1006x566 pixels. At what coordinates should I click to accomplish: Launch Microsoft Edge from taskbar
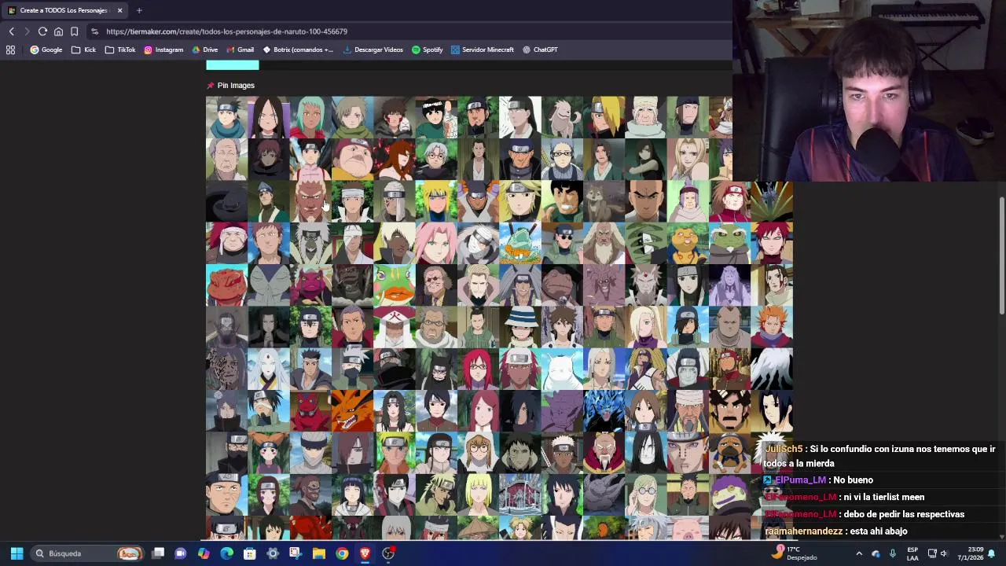[x=226, y=553]
